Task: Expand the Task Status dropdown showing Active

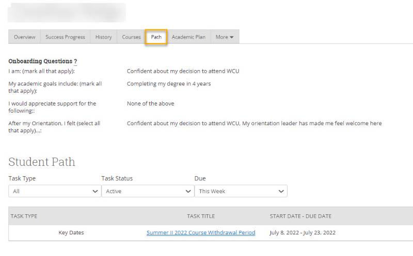Action: tap(148, 191)
